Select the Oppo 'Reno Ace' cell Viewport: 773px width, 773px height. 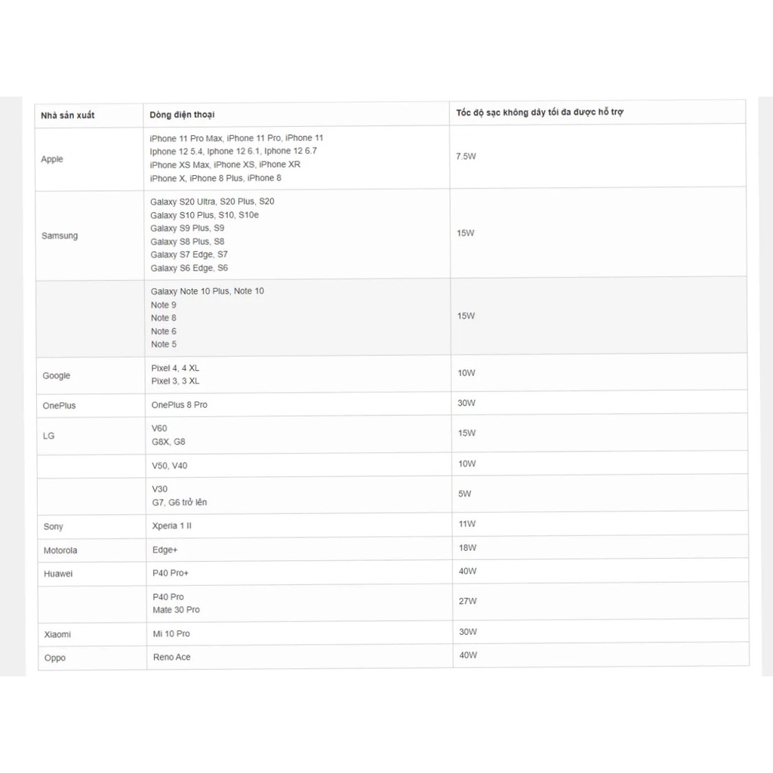click(x=300, y=658)
